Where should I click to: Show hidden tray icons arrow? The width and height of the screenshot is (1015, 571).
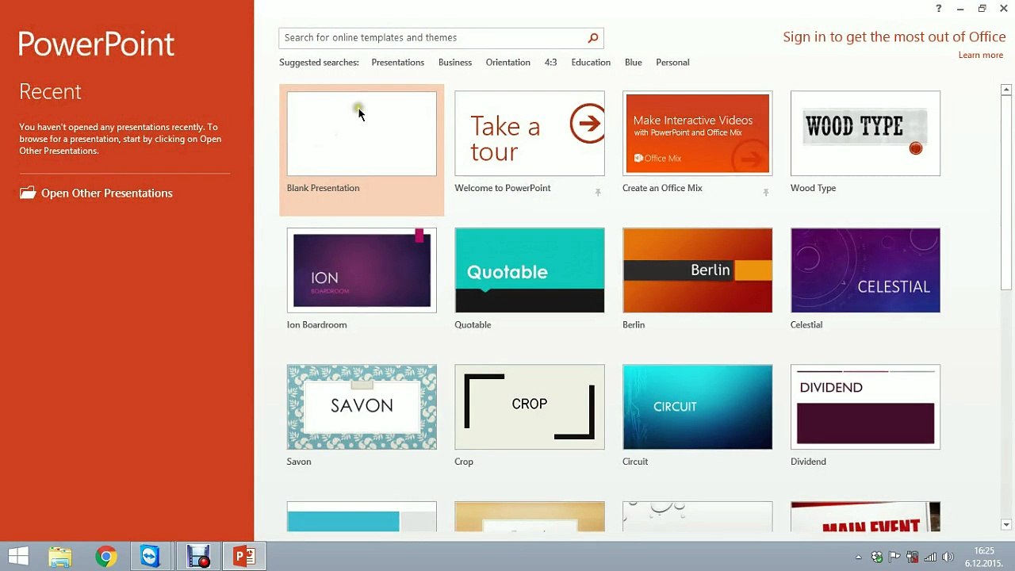pyautogui.click(x=858, y=558)
